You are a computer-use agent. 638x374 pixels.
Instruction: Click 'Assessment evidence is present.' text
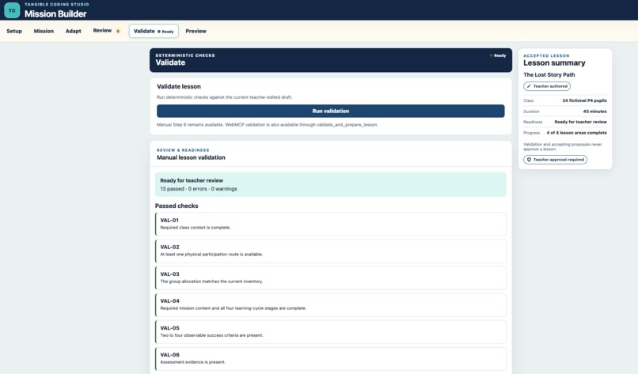point(192,362)
